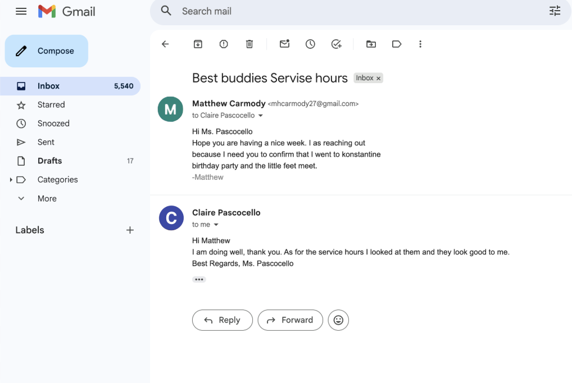Click the Archive icon in toolbar
Image resolution: width=572 pixels, height=383 pixels.
pyautogui.click(x=198, y=44)
